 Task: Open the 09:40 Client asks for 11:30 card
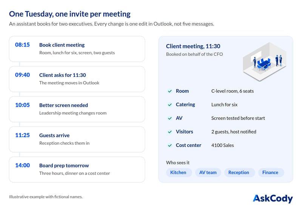coord(77,79)
